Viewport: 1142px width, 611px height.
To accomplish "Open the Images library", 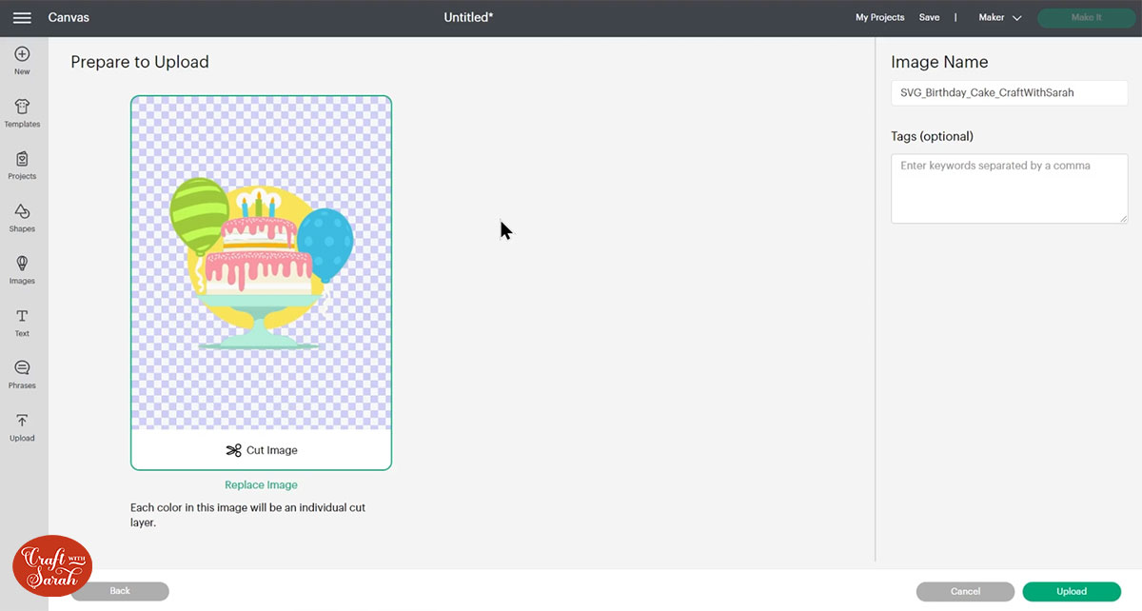I will click(22, 270).
